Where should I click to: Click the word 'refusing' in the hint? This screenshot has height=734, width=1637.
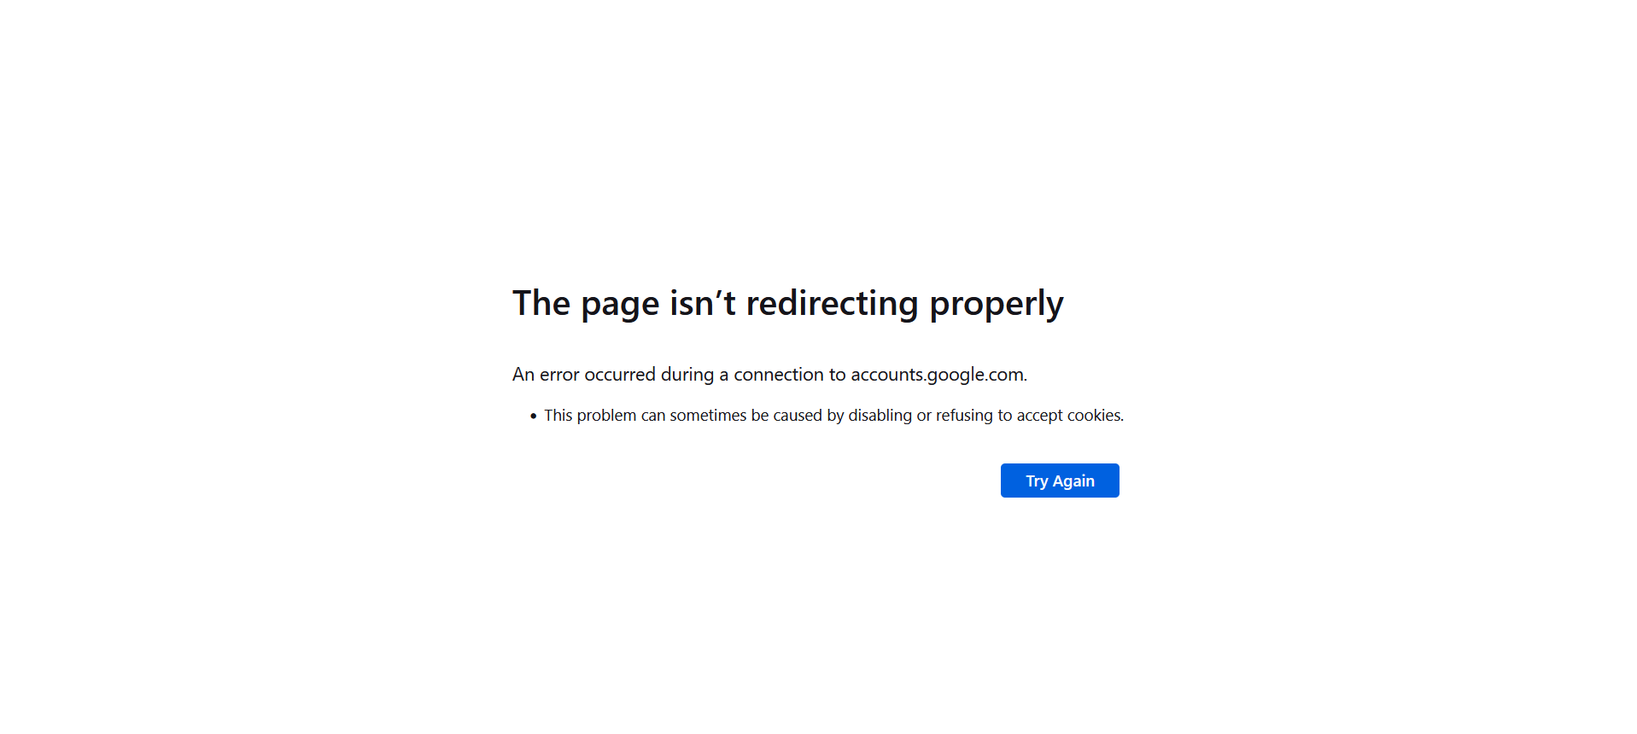pyautogui.click(x=964, y=416)
